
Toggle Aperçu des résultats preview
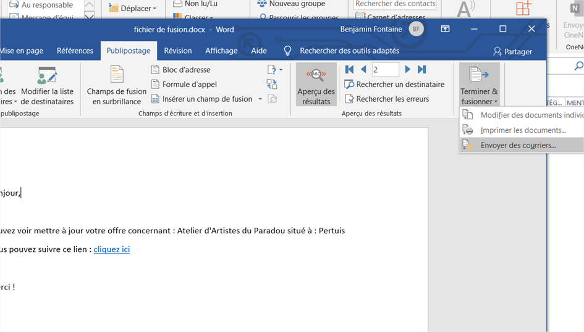tap(316, 85)
